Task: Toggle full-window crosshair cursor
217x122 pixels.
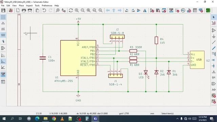Action: 3,41
